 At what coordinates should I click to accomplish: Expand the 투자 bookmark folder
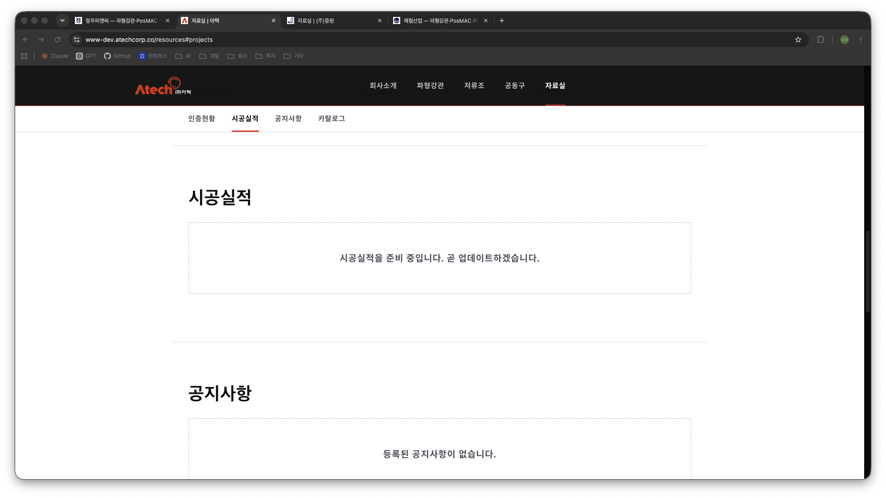tap(266, 56)
